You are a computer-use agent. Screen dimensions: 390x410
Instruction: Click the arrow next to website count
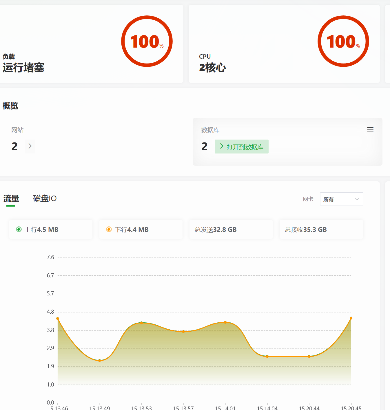[30, 146]
